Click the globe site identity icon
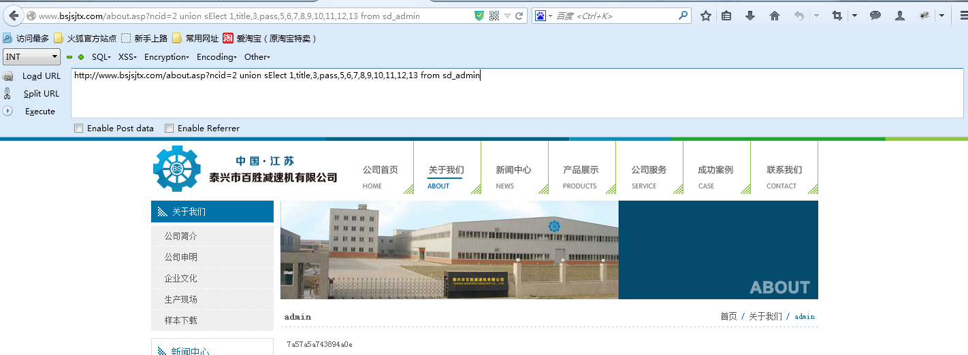 (31, 16)
